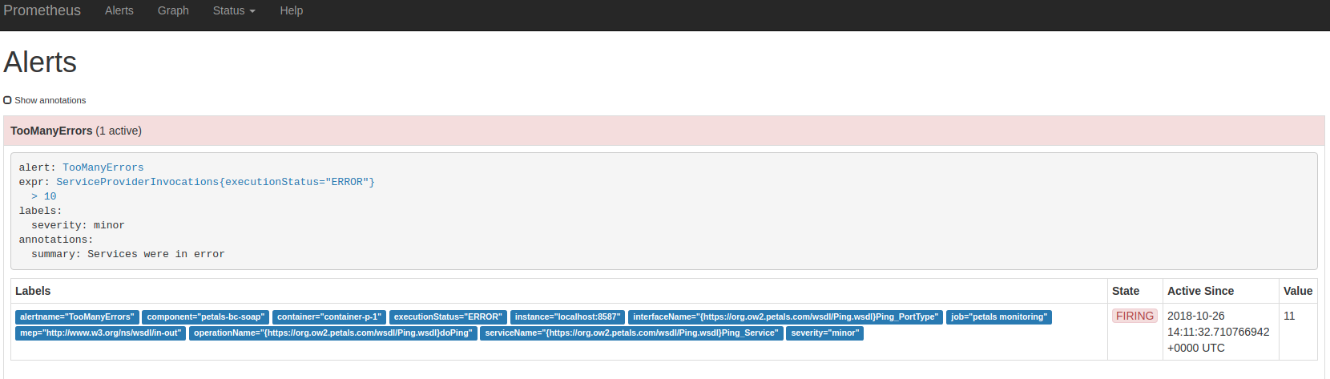Click the alertname="TooManyErrors" label badge

click(77, 317)
